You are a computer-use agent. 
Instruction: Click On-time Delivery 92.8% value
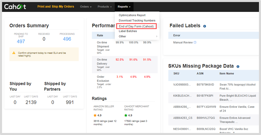[120, 60]
